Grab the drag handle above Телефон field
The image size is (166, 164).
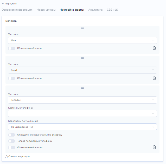click(82, 88)
